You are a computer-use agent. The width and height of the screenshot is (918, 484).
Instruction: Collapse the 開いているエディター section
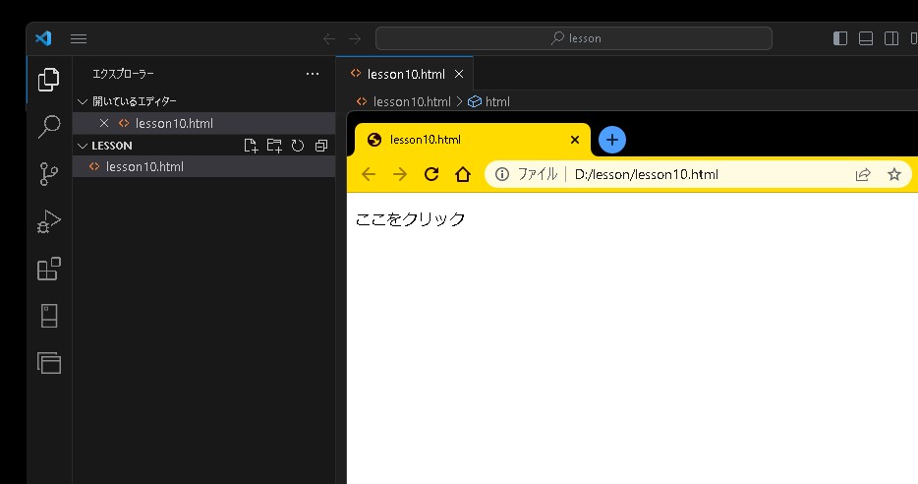point(83,101)
